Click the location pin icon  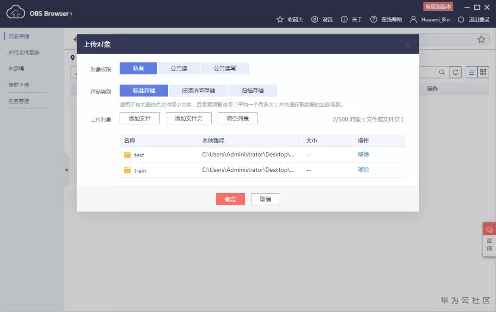click(73, 57)
